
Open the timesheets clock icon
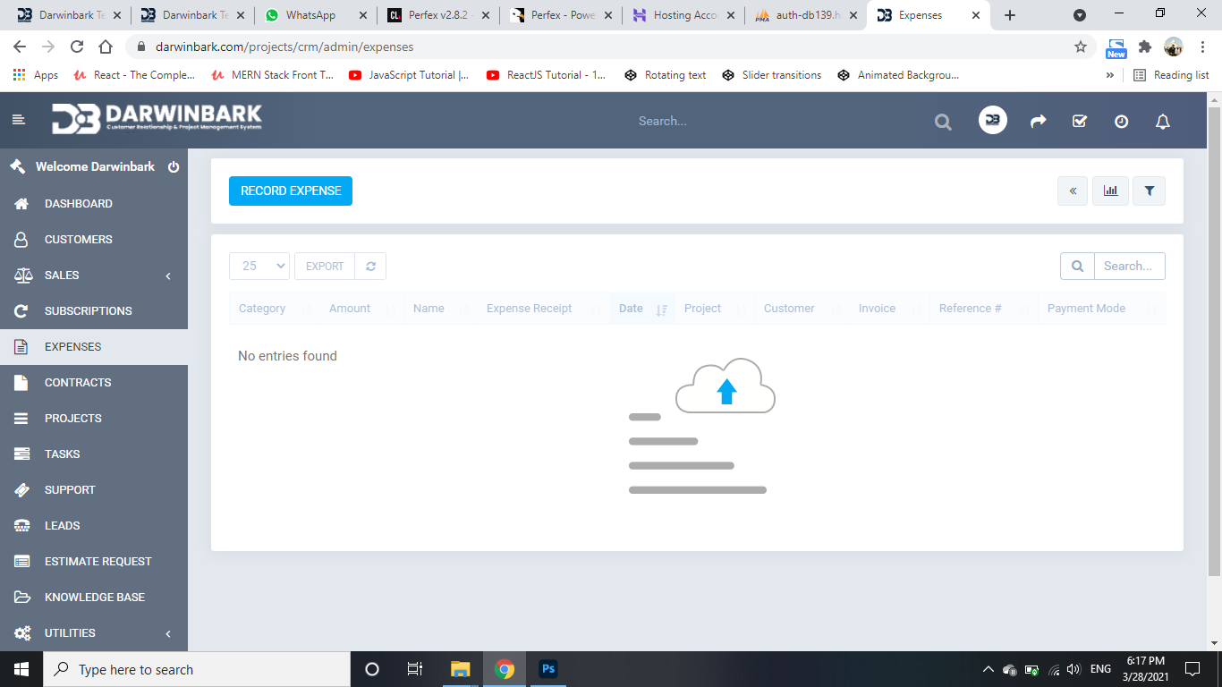(1121, 122)
